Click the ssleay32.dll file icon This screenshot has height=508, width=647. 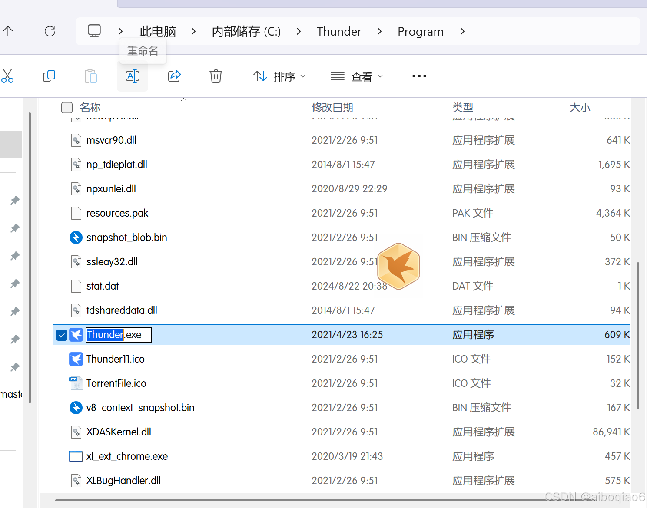pyautogui.click(x=76, y=262)
